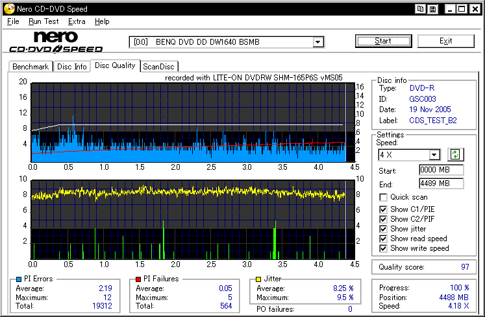
Task: Uncheck Show C1/PIE option
Action: tap(384, 209)
